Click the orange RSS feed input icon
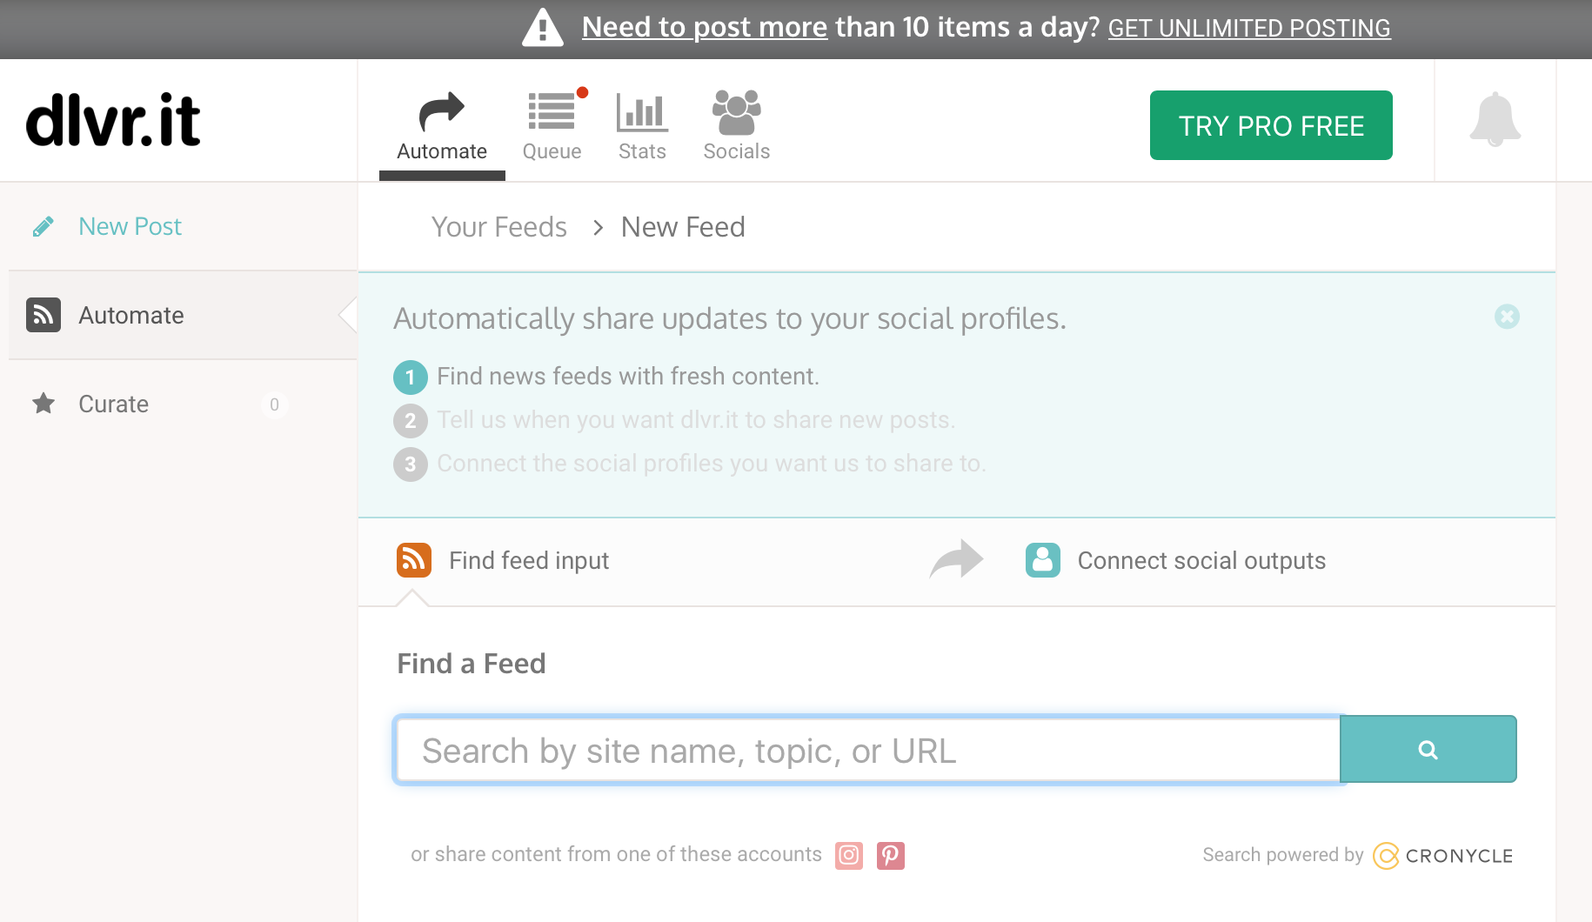1592x922 pixels. pos(414,560)
